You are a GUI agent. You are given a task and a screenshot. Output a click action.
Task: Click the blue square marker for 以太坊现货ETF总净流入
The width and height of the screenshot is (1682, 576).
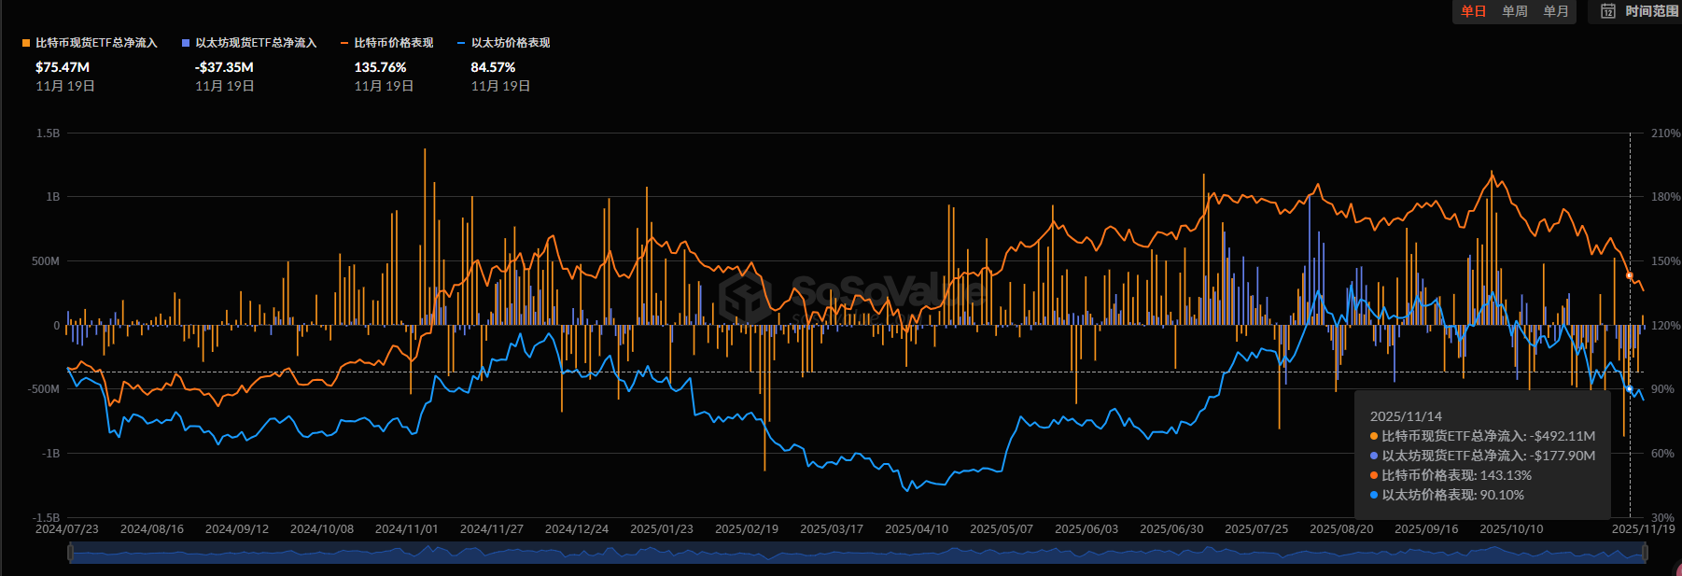point(186,43)
